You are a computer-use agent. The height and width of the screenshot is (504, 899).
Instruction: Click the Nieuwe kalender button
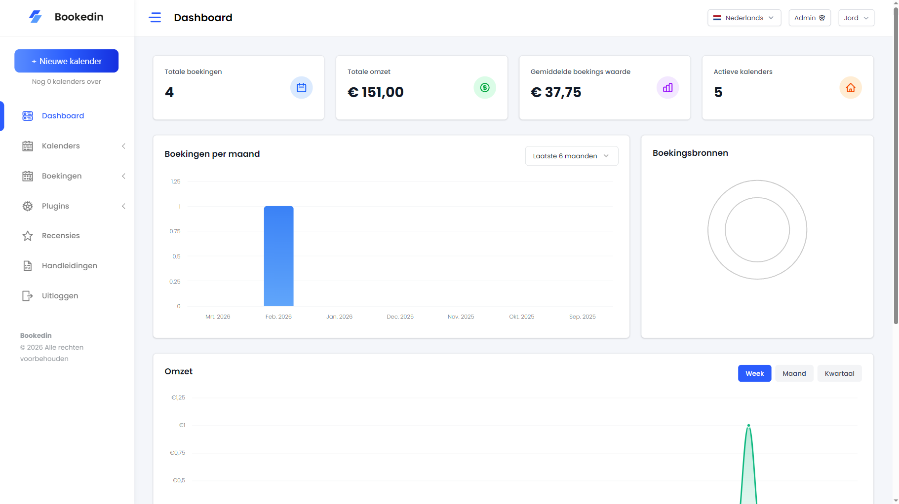coord(66,61)
